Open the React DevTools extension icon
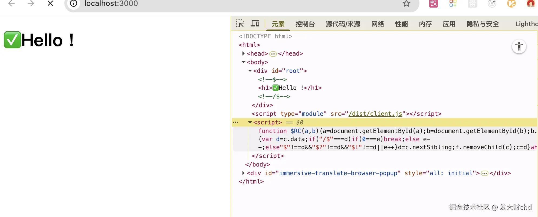The width and height of the screenshot is (538, 217). [x=473, y=3]
